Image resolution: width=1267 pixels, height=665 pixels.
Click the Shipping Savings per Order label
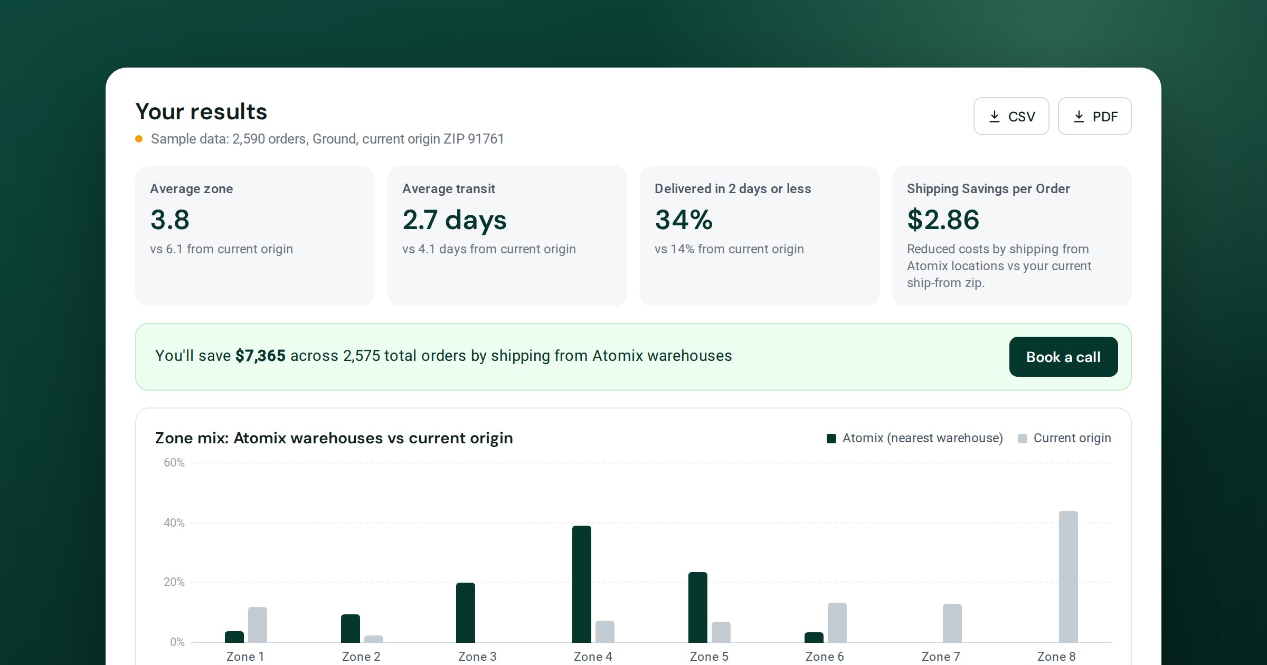[988, 188]
